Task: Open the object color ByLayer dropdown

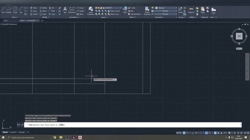Action: [x=166, y=8]
